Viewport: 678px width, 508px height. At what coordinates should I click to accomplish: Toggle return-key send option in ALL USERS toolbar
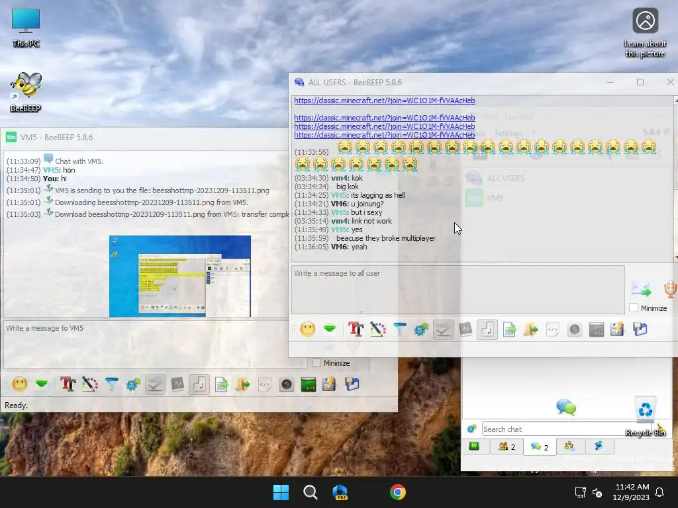(487, 329)
